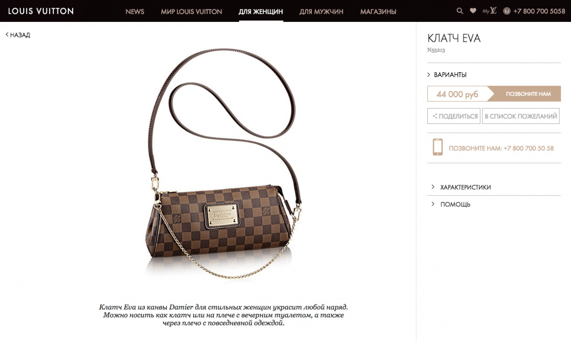The height and width of the screenshot is (341, 571).
Task: Add to wishlist with В список пожеланий
Action: click(x=521, y=116)
